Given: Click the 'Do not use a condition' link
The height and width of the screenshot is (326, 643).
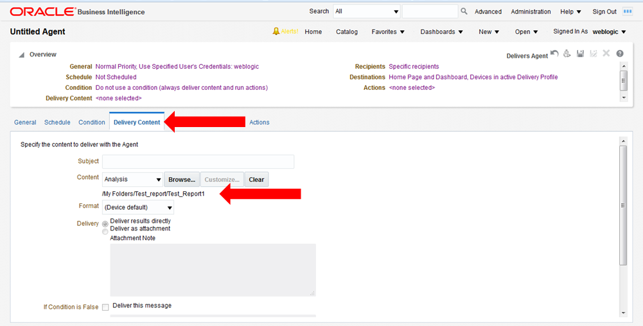Looking at the screenshot, I should 182,88.
